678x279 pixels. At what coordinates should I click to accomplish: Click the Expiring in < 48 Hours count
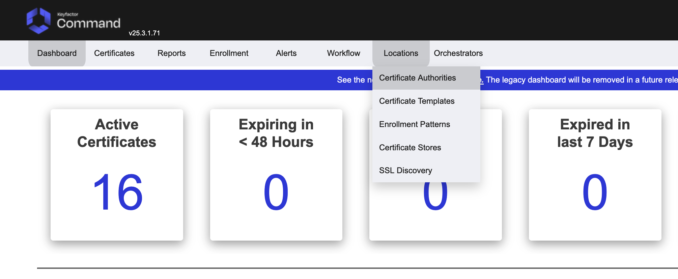(276, 192)
